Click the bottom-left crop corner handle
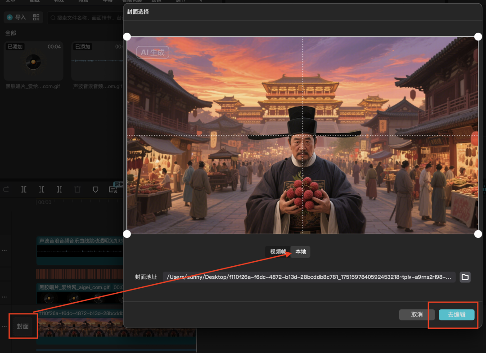Screen dimensions: 486x353 [x=127, y=234]
